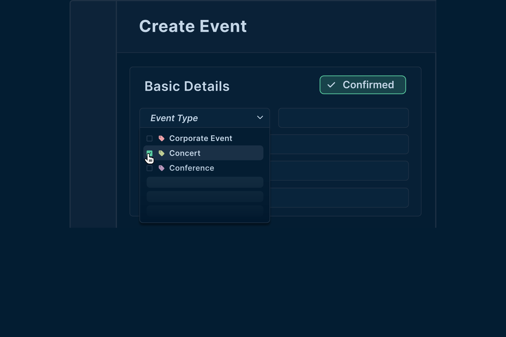506x337 pixels.
Task: Uncheck the Concert checkbox
Action: pos(150,153)
